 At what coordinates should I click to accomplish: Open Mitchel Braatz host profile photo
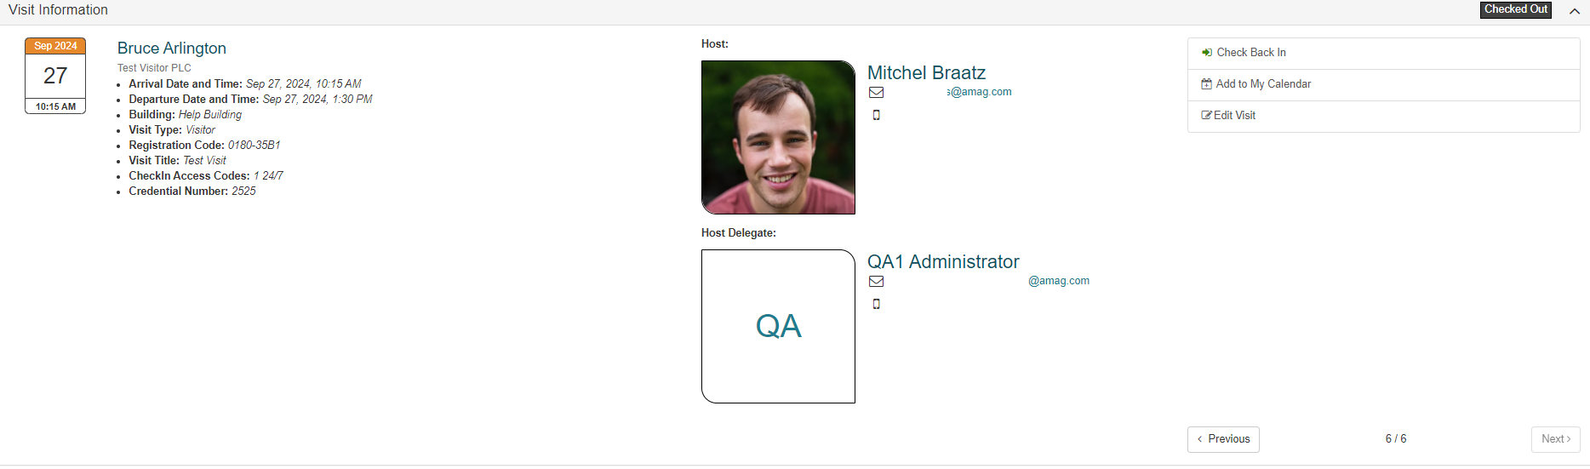[778, 137]
